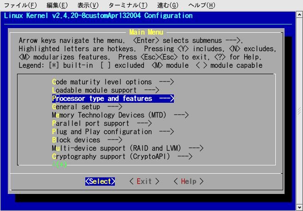This screenshot has height=211, width=303.
Task: Open the ヘルプ(H) menu
Action: coord(202,5)
